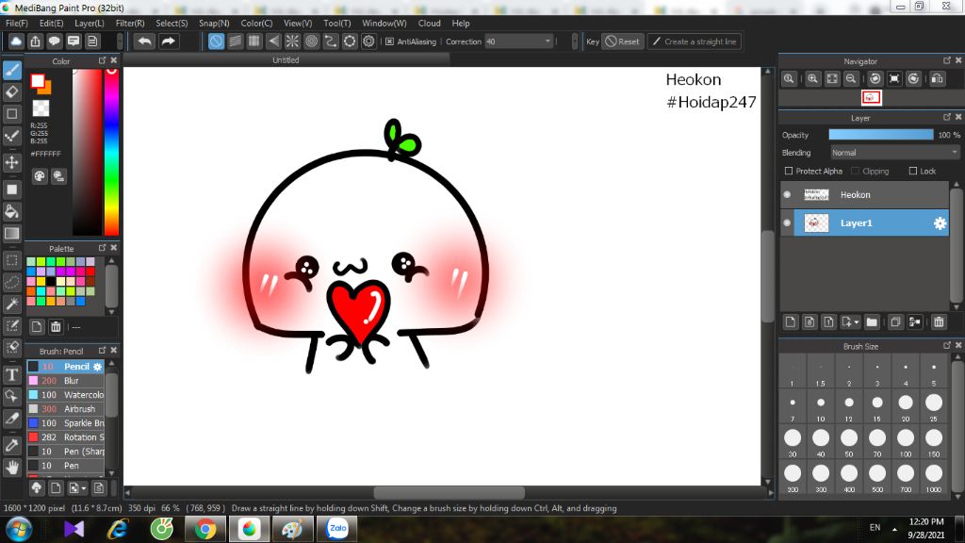Select the Brush tool in left toolbar
The height and width of the screenshot is (543, 965).
pos(11,70)
